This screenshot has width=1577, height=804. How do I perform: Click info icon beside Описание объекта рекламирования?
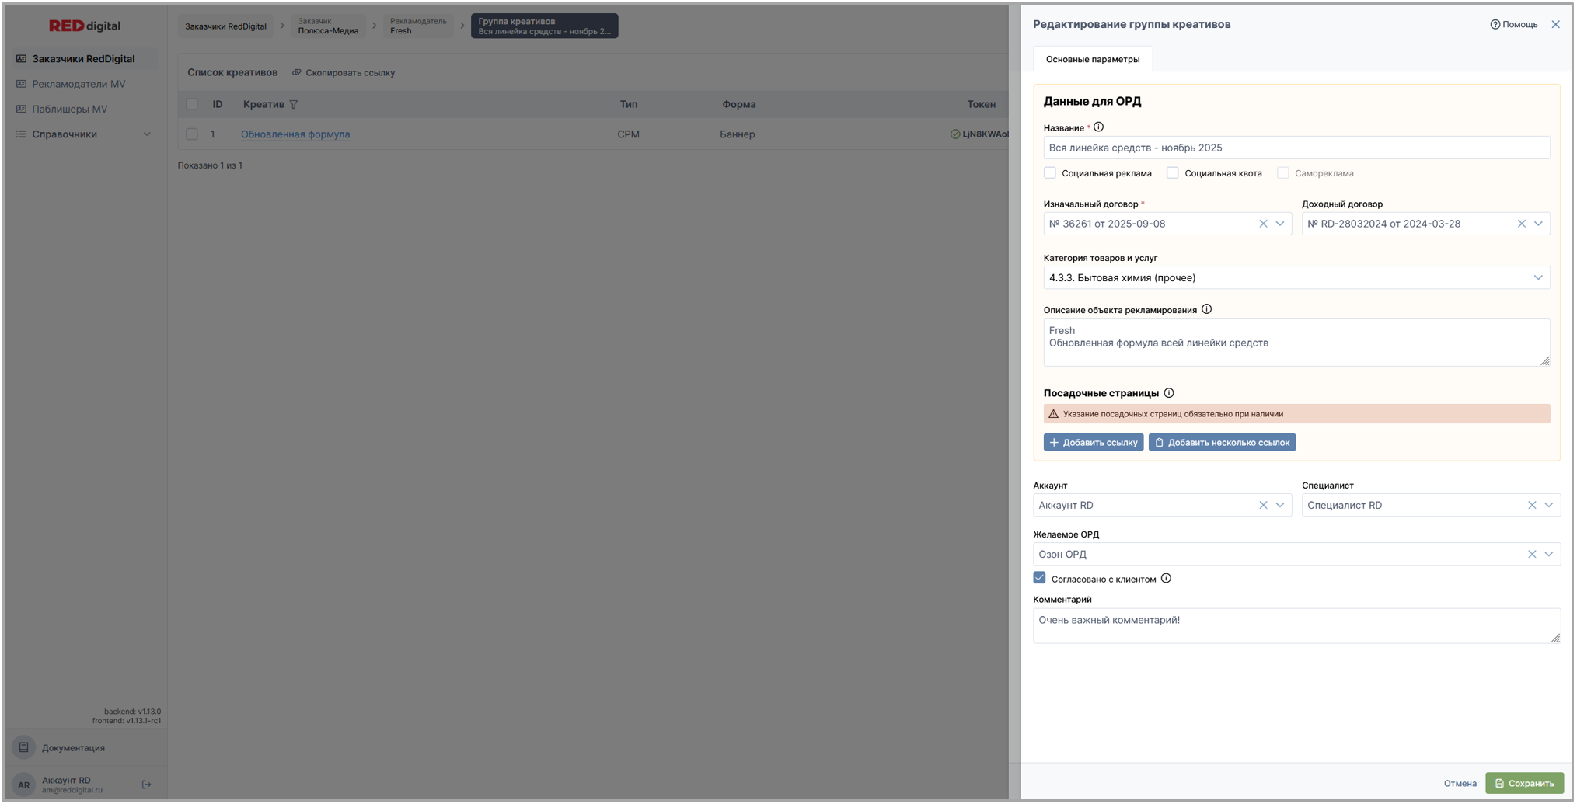pyautogui.click(x=1206, y=309)
